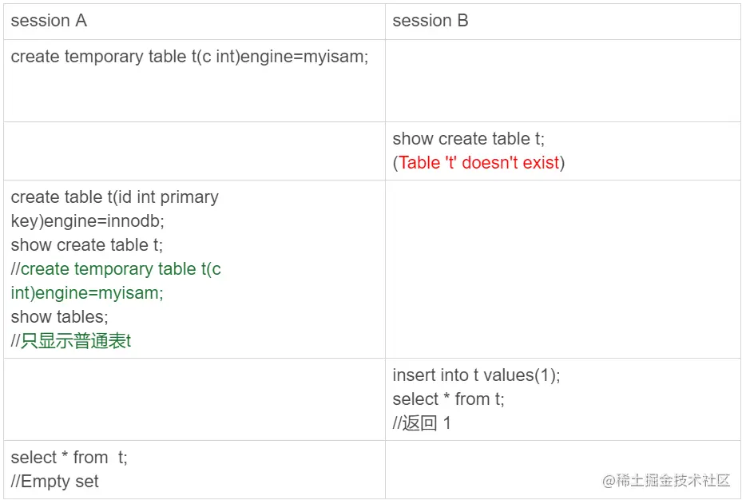Image resolution: width=746 pixels, height=504 pixels.
Task: Click select * from t; in session A
Action: pyautogui.click(x=69, y=458)
